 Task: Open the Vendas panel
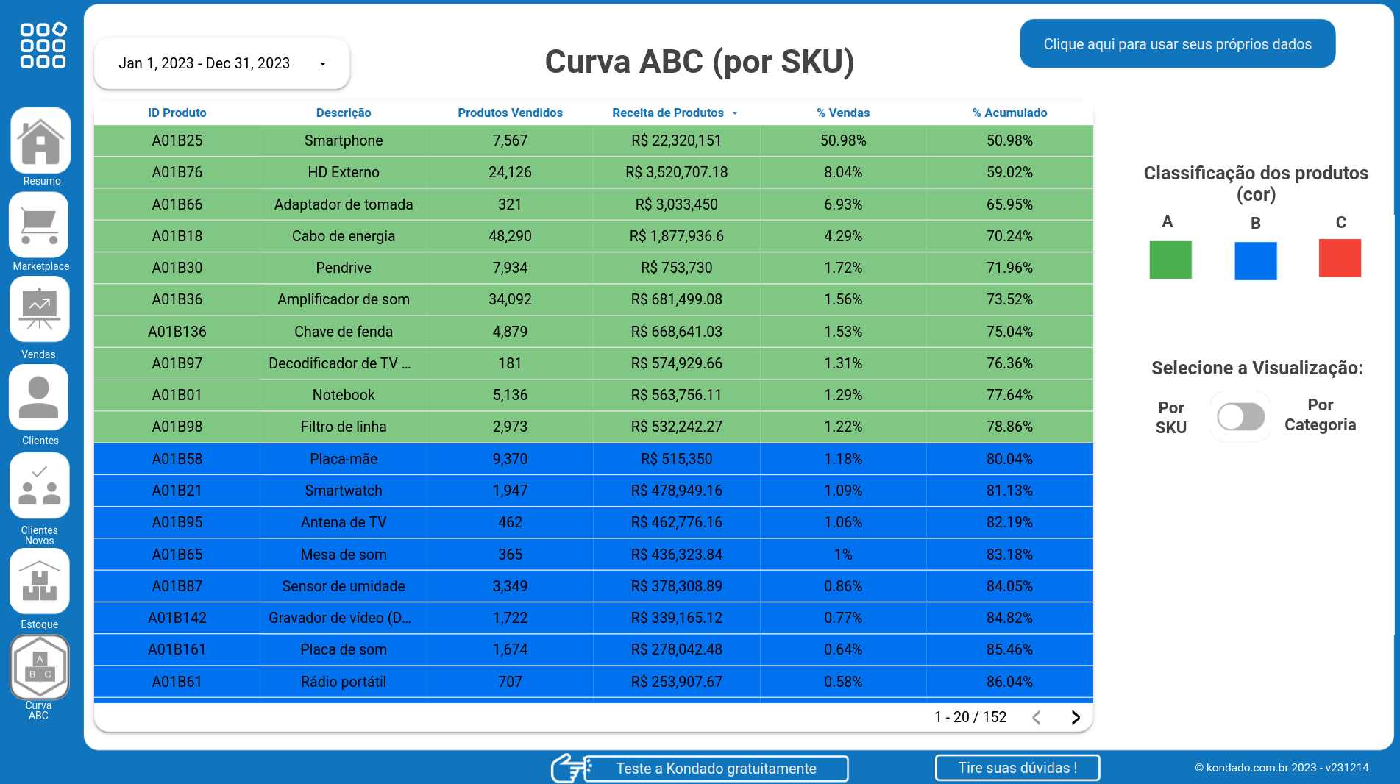click(40, 310)
